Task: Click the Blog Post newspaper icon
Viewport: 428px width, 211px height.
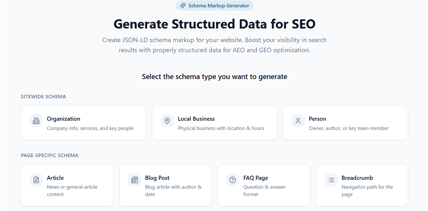Action: coord(134,180)
